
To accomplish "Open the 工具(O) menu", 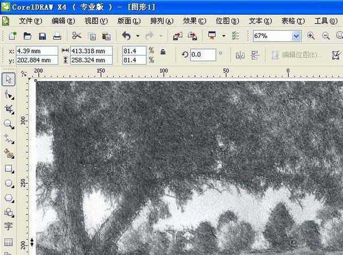I will pyautogui.click(x=326, y=21).
